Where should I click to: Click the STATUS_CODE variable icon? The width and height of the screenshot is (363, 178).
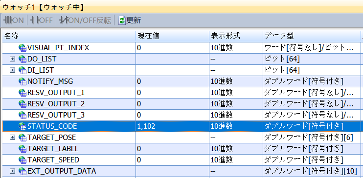click(x=23, y=126)
